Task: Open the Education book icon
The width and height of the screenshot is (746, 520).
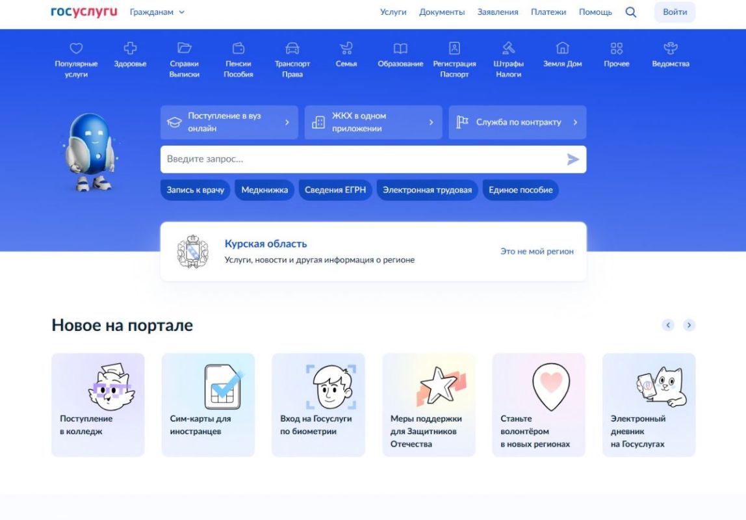Action: [400, 48]
